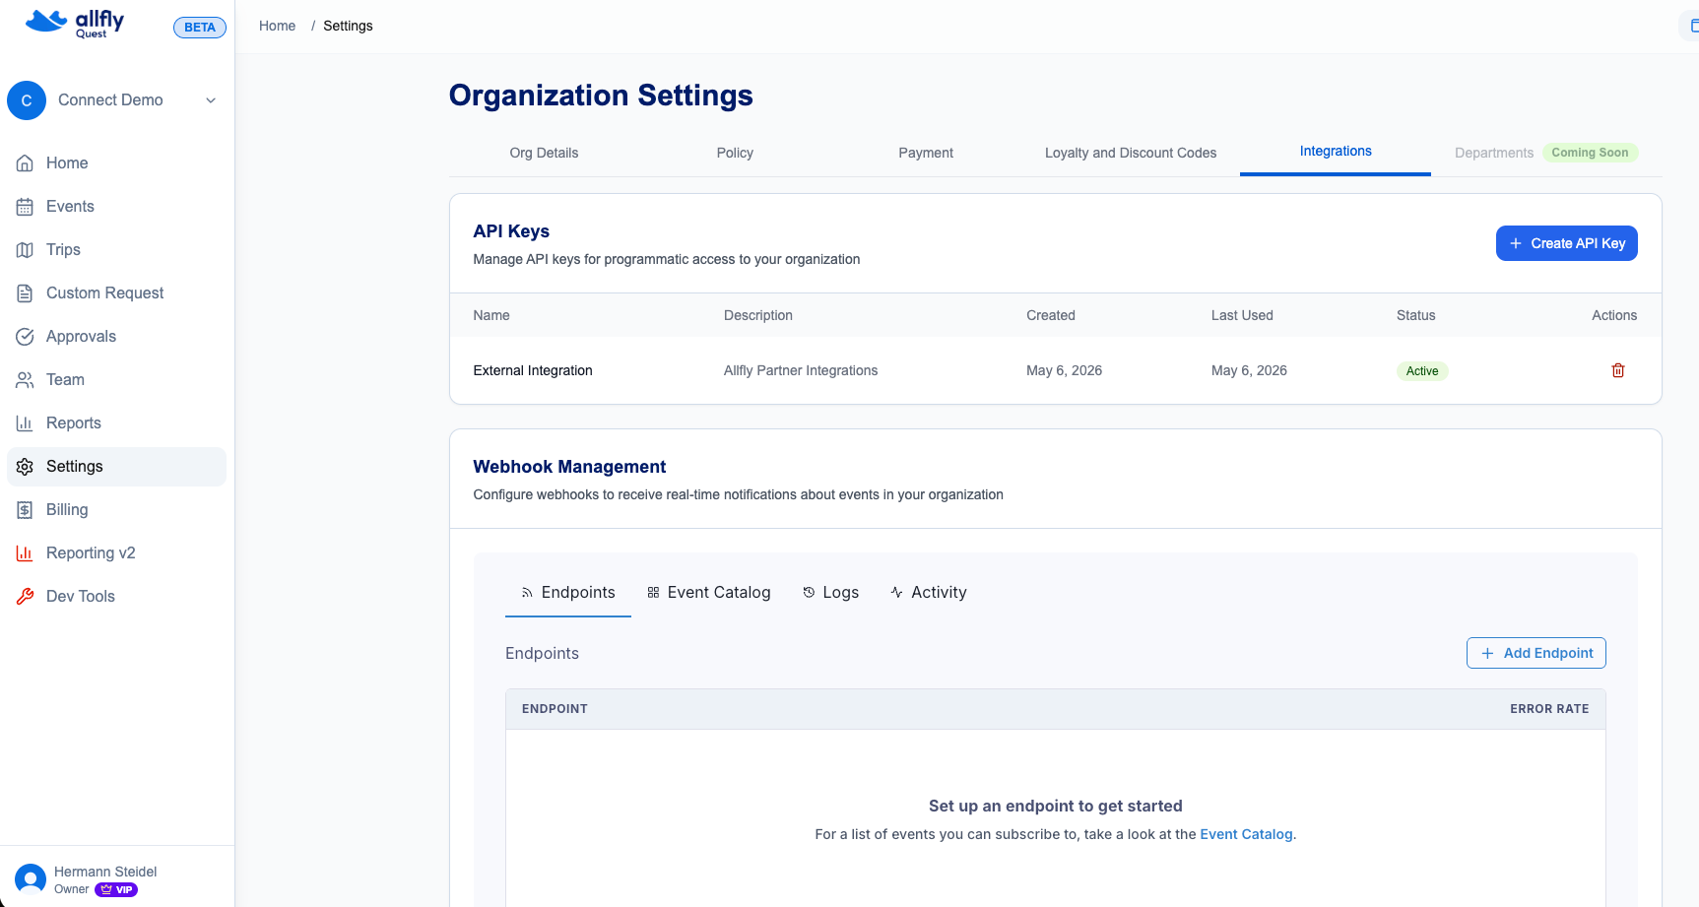This screenshot has height=907, width=1699.
Task: Open Reporting v2 chart icon
Action: click(x=26, y=553)
